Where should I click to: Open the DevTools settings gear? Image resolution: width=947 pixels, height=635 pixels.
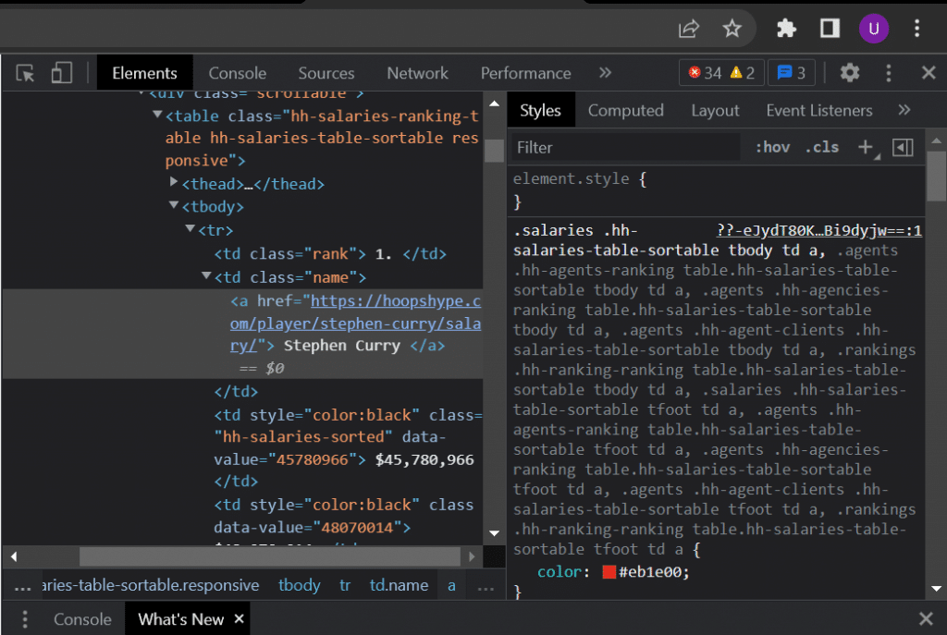(849, 72)
